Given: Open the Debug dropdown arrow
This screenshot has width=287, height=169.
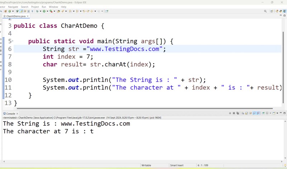Looking at the screenshot, I should [41, 11].
